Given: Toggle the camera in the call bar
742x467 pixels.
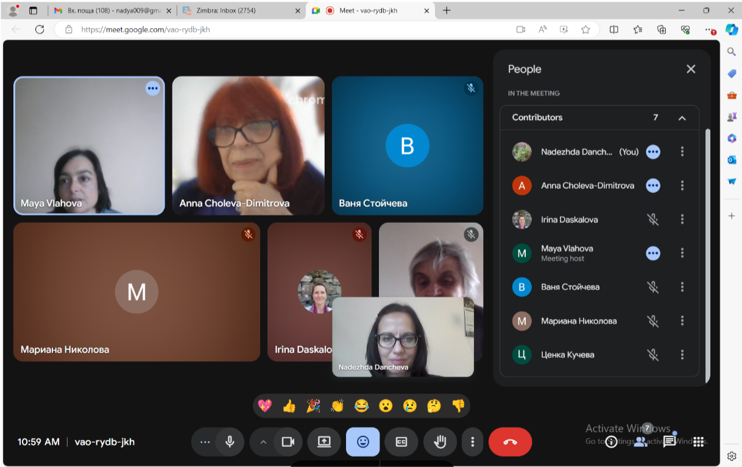Looking at the screenshot, I should point(288,442).
